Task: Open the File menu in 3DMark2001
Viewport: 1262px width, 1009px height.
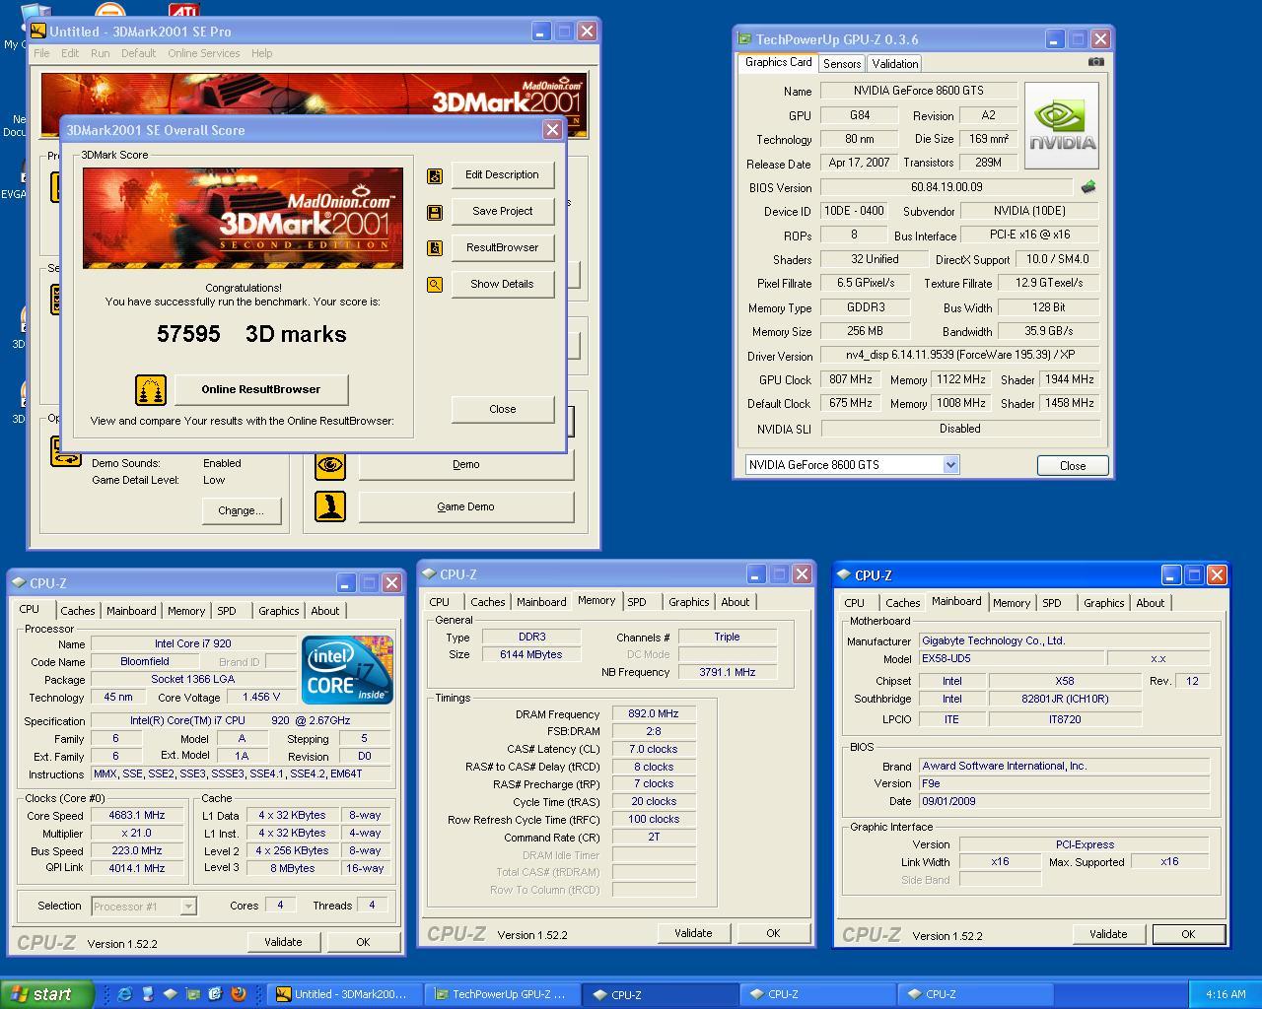Action: [41, 53]
